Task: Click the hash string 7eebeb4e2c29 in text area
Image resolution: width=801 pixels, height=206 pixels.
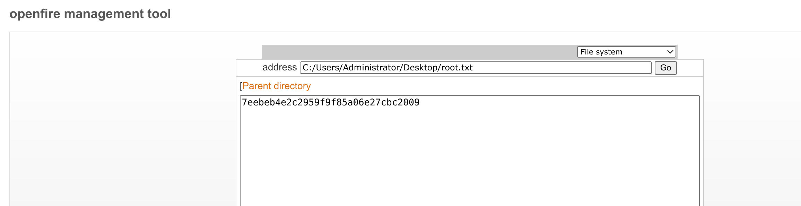Action: (331, 102)
